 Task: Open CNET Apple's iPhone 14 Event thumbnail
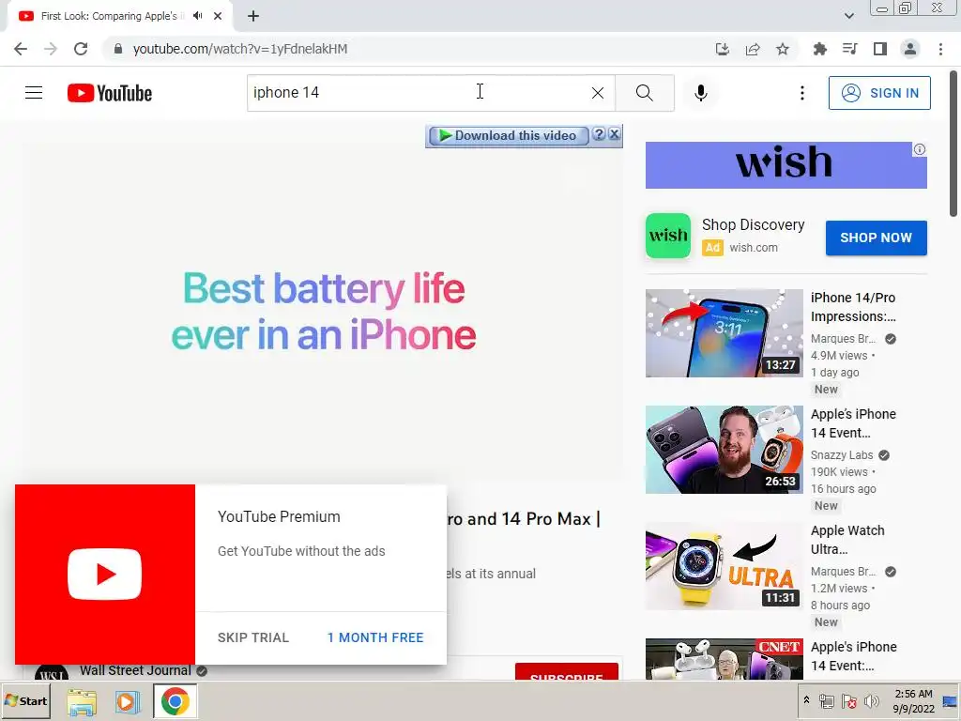(x=724, y=658)
